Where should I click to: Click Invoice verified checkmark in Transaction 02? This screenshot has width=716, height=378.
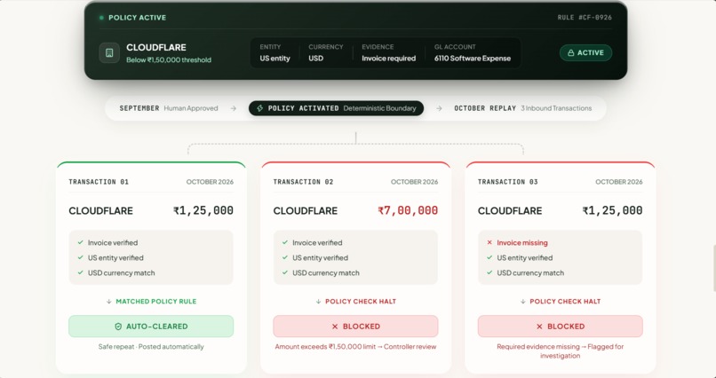[285, 242]
